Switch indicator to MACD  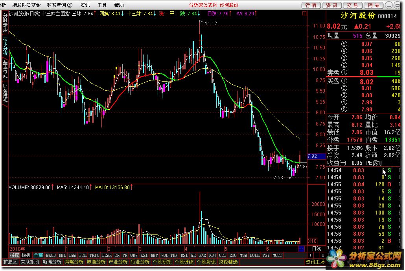tap(51, 255)
